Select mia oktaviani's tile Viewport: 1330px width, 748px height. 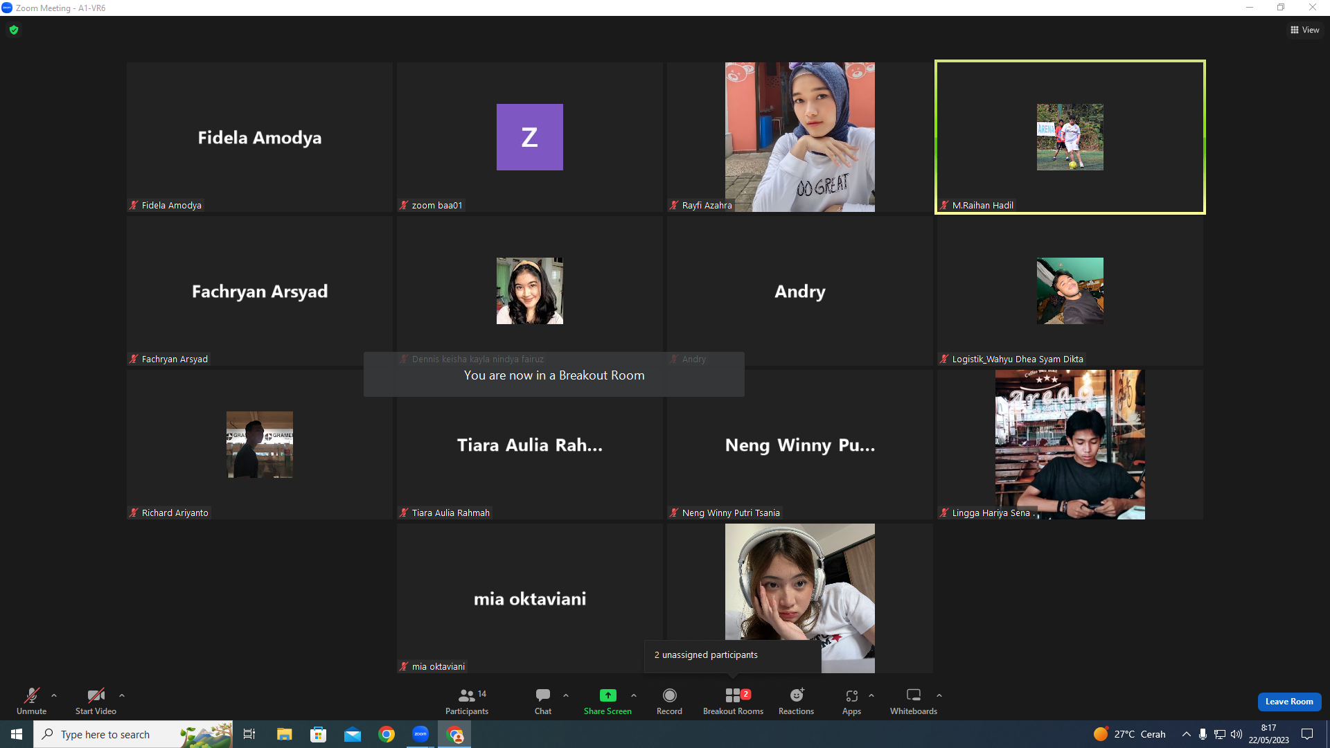click(530, 598)
